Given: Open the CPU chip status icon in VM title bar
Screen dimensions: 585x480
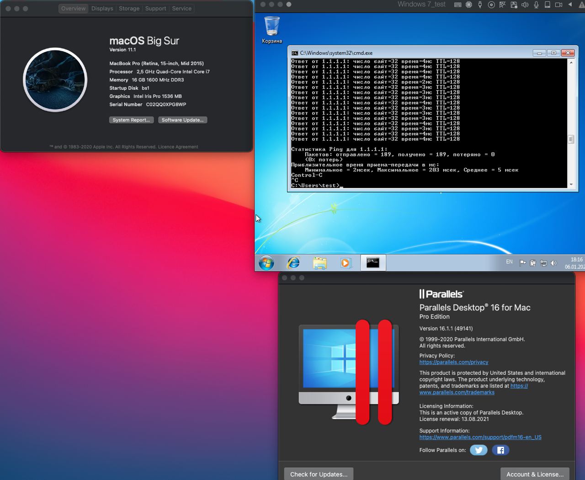Looking at the screenshot, I should [469, 5].
